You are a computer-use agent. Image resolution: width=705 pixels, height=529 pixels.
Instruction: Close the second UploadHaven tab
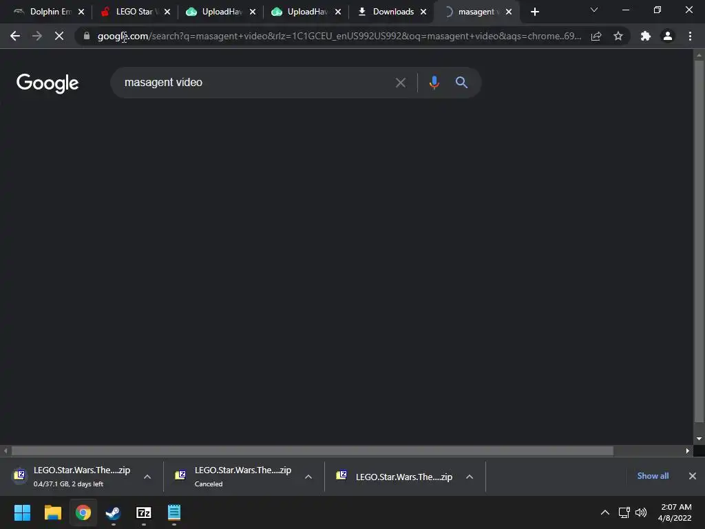pos(338,12)
